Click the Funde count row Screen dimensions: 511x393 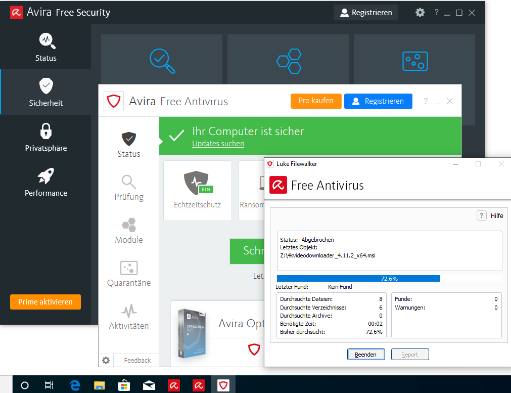(446, 299)
